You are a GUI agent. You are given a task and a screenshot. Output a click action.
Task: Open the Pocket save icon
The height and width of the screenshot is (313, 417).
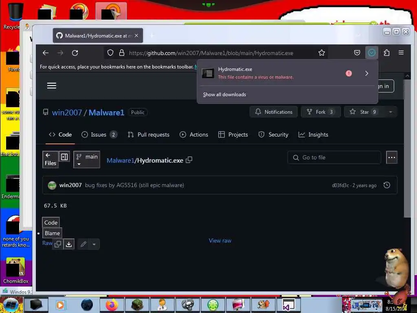click(x=357, y=53)
